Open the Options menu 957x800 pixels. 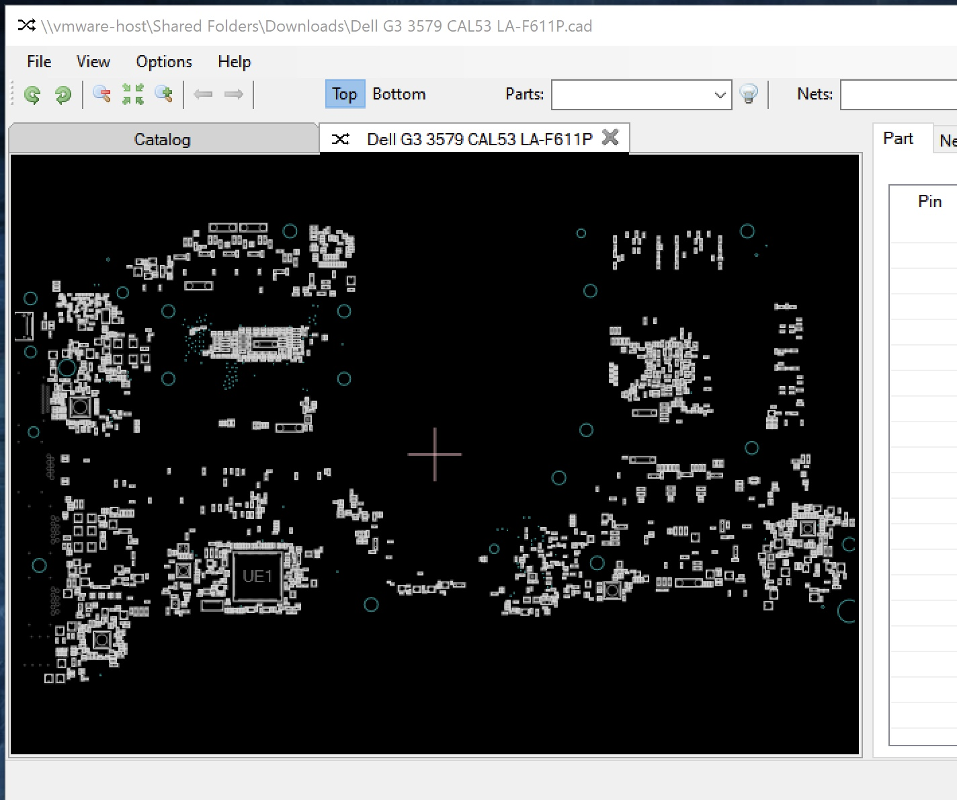164,62
